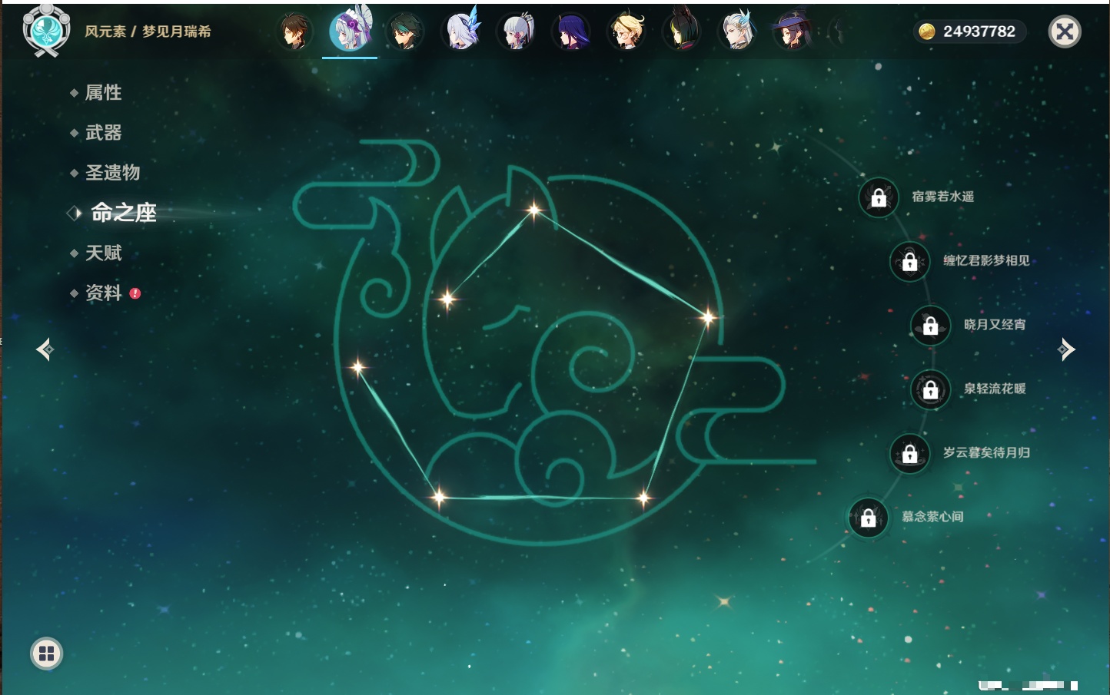
Task: View locked constellation 晓月又经宵
Action: pos(931,325)
